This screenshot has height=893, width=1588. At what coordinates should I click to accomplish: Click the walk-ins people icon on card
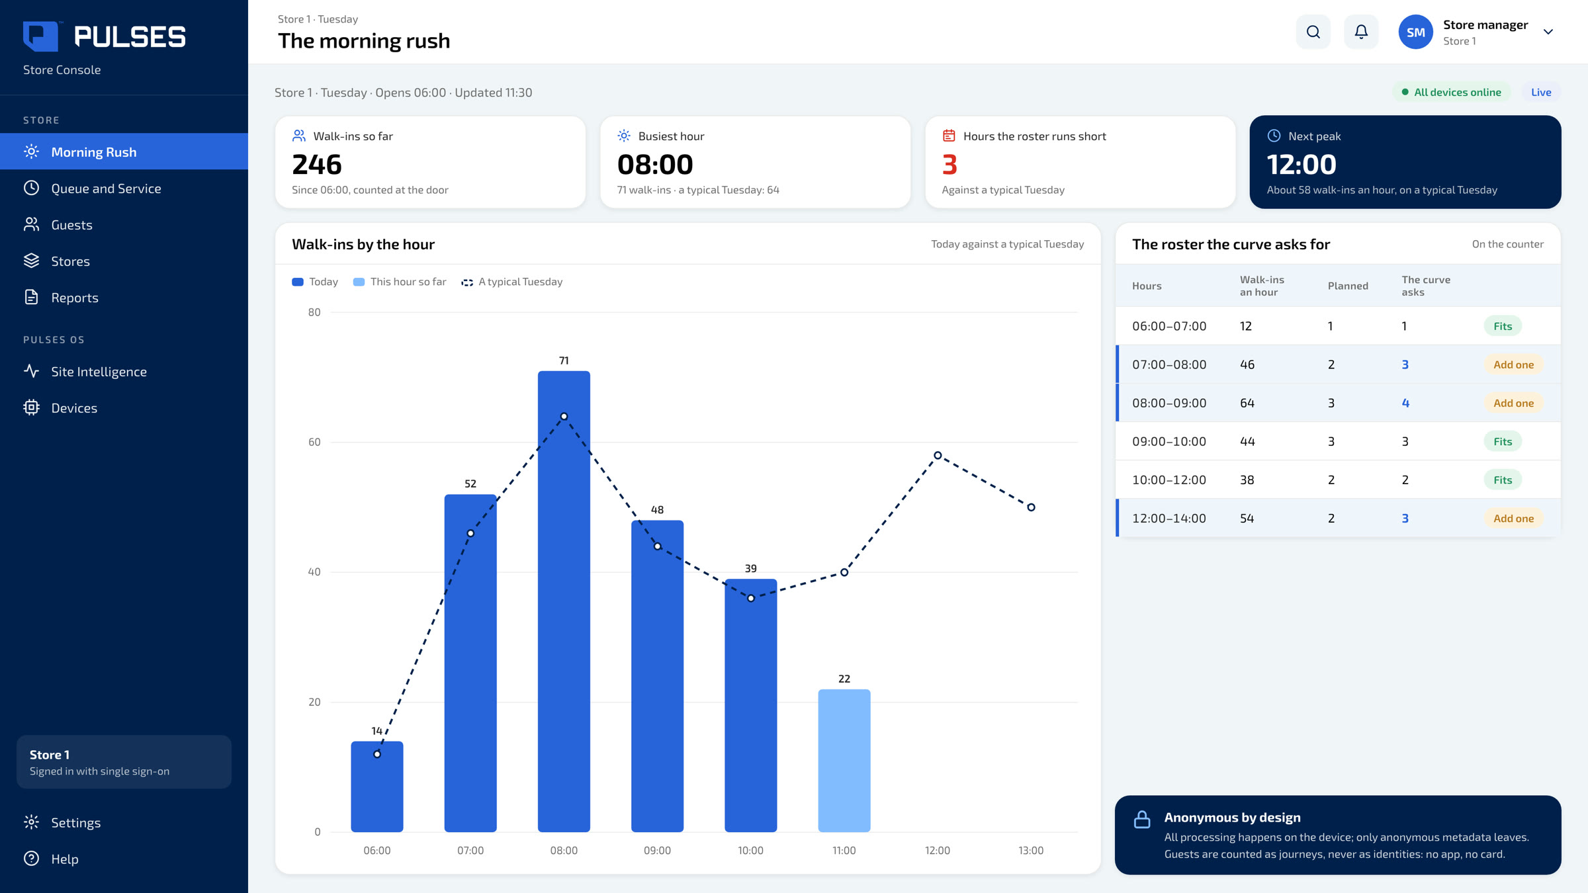[x=299, y=136]
